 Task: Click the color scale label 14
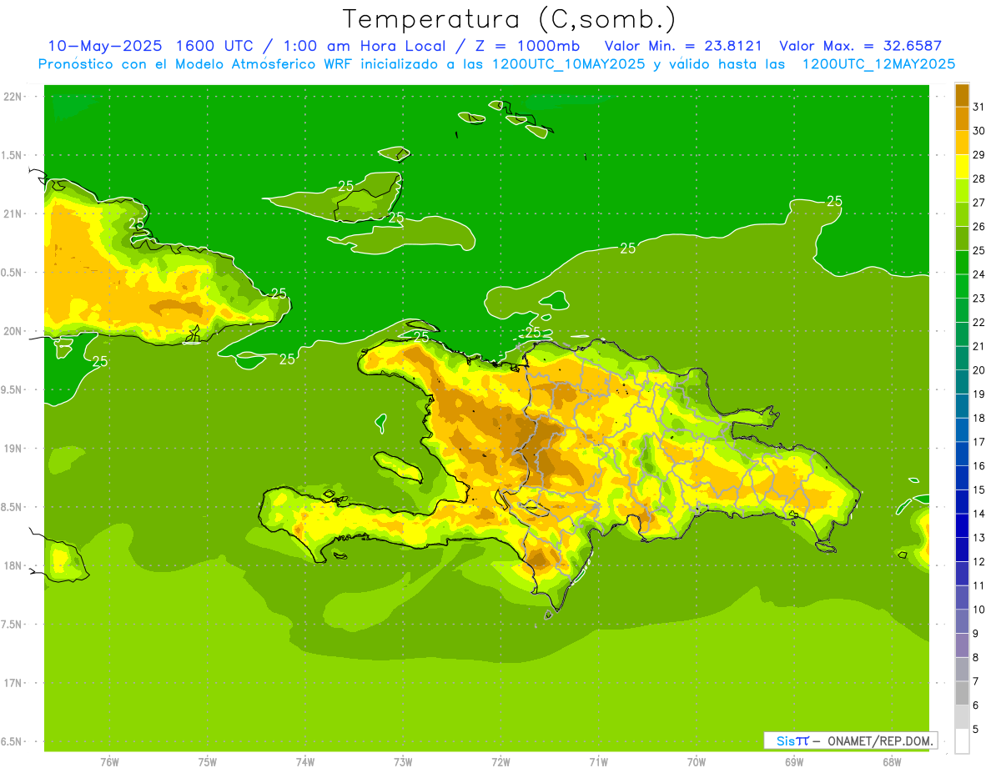click(x=979, y=514)
